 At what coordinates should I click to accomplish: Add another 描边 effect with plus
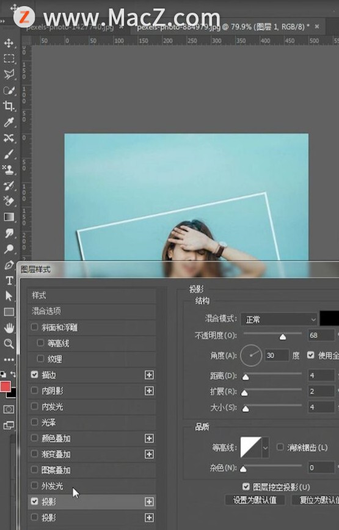(149, 375)
